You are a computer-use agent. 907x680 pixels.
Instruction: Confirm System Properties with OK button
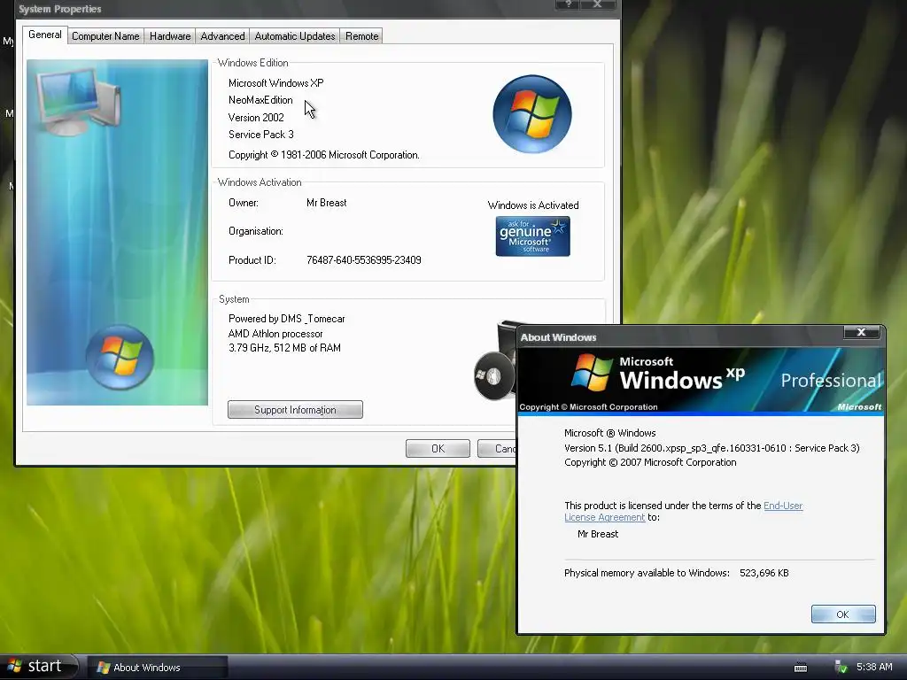438,449
